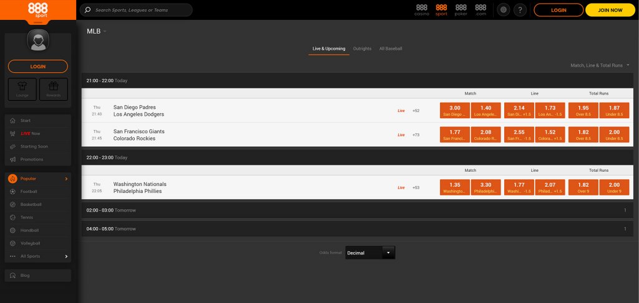Bet Philadelphia match odds 3.30
The image size is (639, 303).
tap(485, 187)
